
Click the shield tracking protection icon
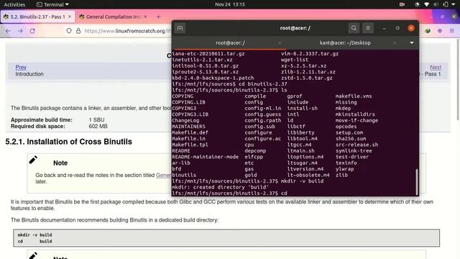coord(69,31)
